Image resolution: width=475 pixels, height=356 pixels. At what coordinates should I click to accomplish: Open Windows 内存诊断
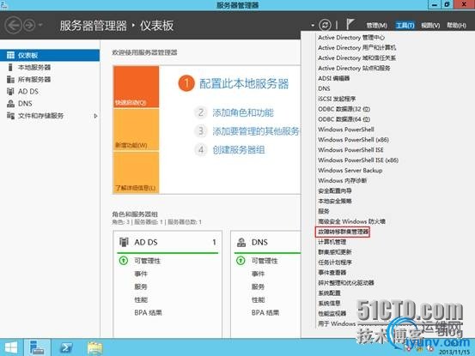[343, 180]
